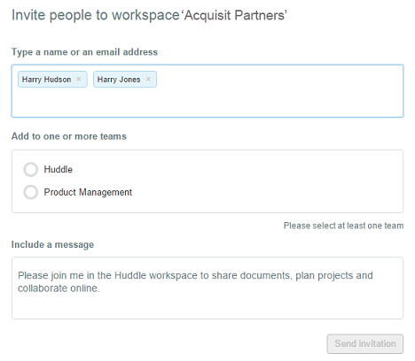Viewport: 415px width, 361px height.
Task: Place cursor before 'Please join me' in message
Action: (x=18, y=275)
